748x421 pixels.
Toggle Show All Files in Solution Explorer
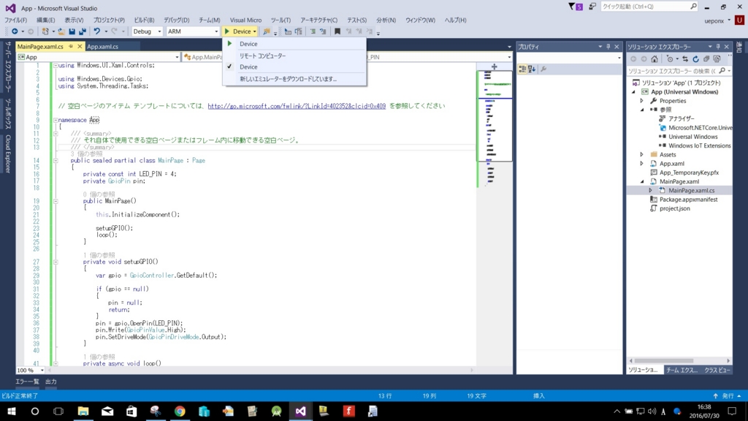pyautogui.click(x=717, y=58)
